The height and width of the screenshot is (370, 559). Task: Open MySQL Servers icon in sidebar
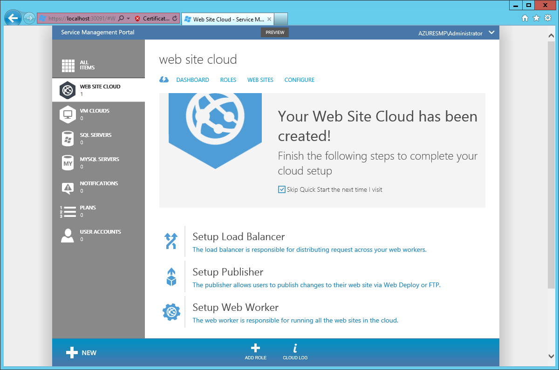click(x=68, y=162)
